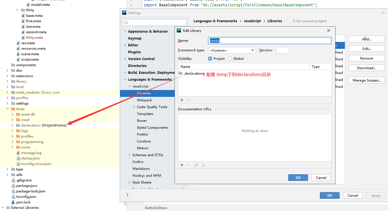The height and width of the screenshot is (211, 388).
Task: Click the .gitignore file icon
Action: pos(13,180)
